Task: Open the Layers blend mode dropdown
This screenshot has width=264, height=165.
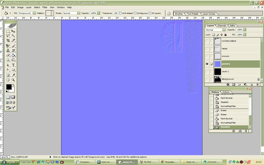Action: pyautogui.click(x=224, y=30)
